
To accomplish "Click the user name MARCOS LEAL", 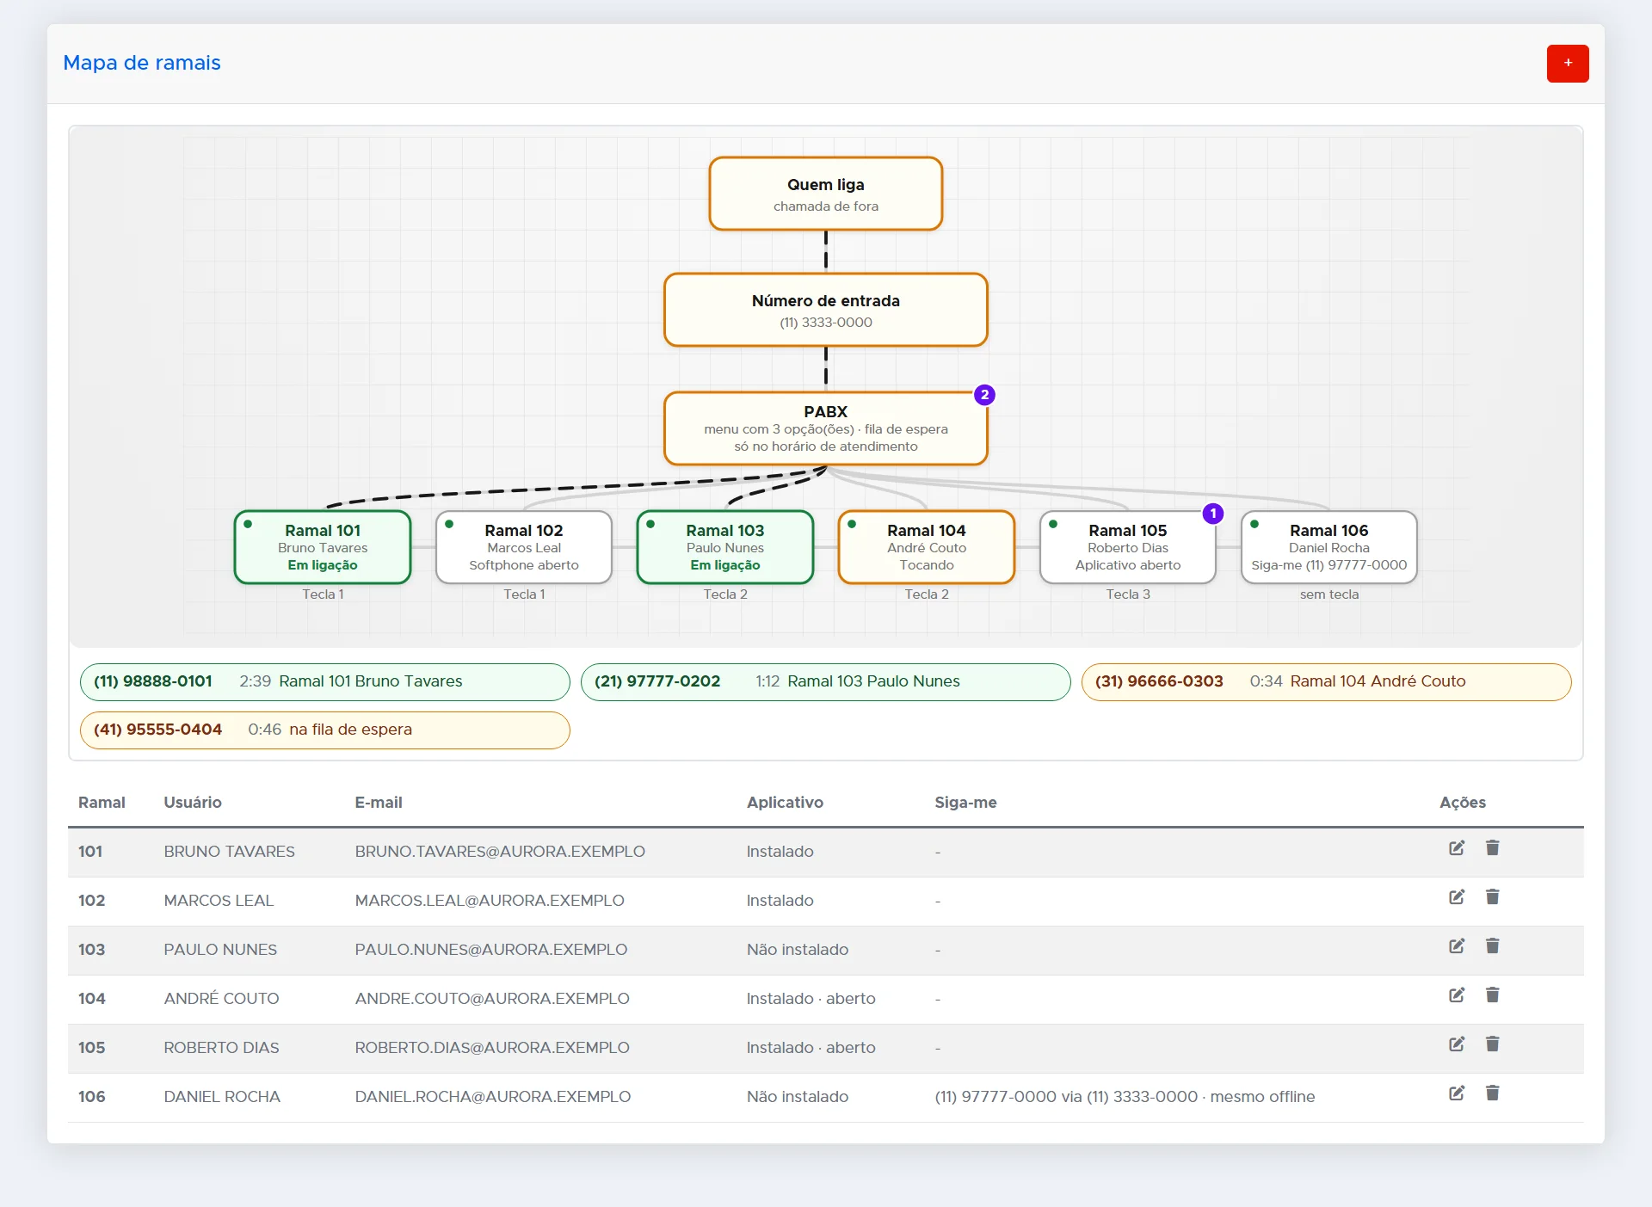I will pos(219,901).
